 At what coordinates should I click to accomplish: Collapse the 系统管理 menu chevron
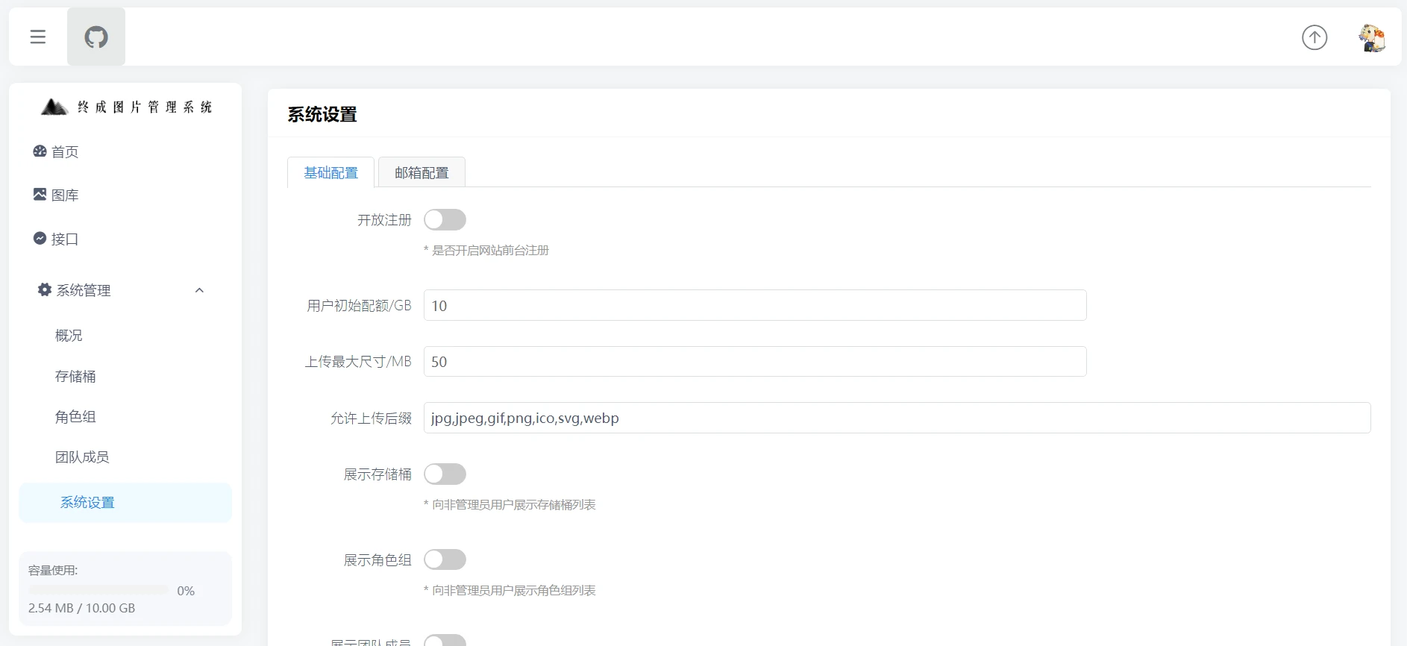coord(199,290)
